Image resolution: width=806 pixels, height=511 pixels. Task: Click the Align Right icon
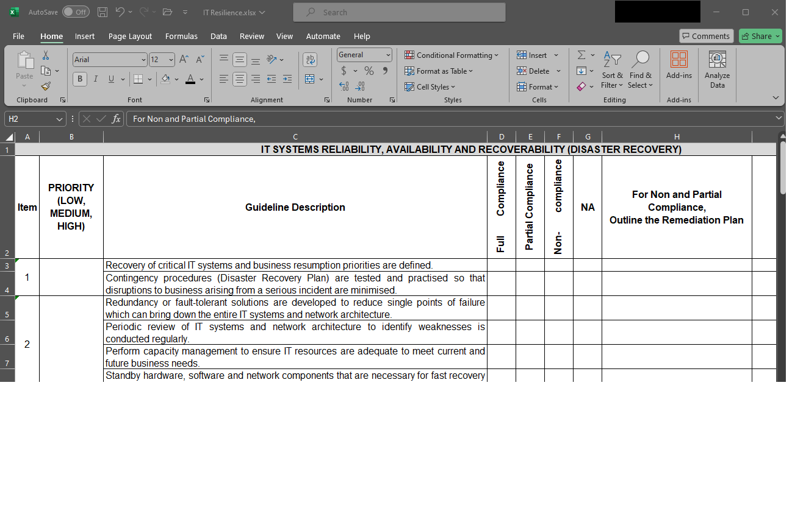point(256,79)
